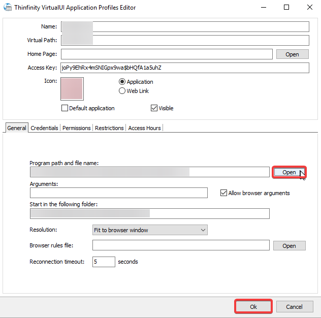Switch to the Restrictions tab
The width and height of the screenshot is (321, 318).
pos(109,128)
